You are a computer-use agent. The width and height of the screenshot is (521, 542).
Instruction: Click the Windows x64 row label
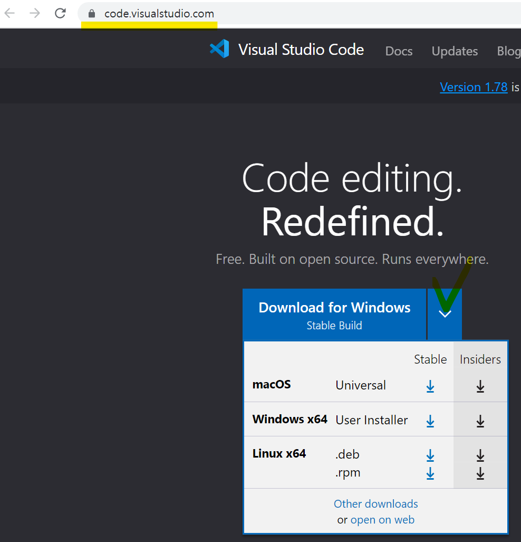[x=290, y=419]
